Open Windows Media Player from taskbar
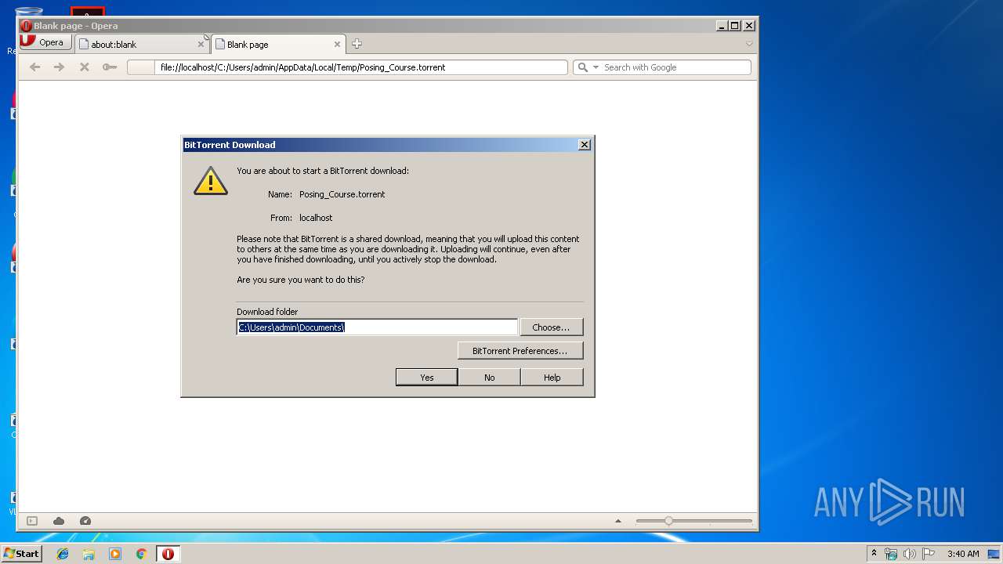Image resolution: width=1003 pixels, height=564 pixels. (115, 554)
